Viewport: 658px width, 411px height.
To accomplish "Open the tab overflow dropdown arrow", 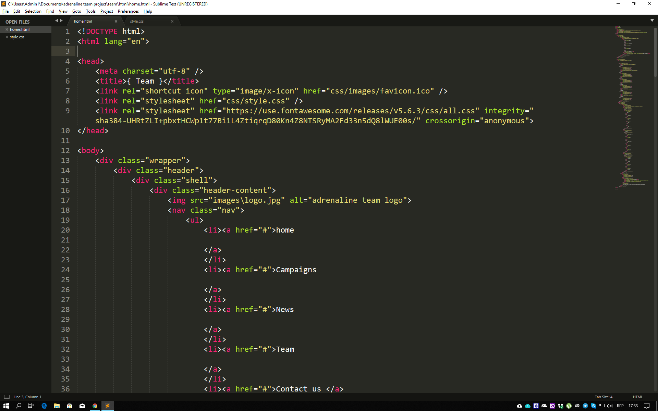I will (x=652, y=21).
